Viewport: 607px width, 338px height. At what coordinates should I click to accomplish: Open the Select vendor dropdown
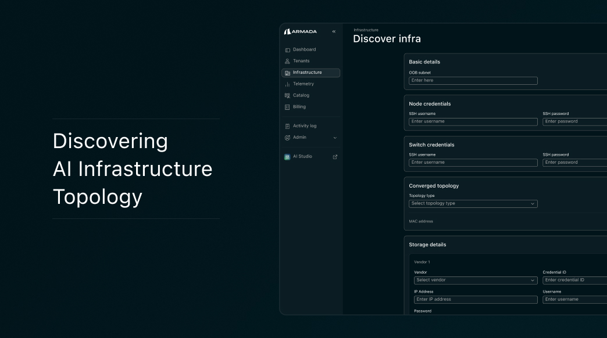pyautogui.click(x=476, y=280)
